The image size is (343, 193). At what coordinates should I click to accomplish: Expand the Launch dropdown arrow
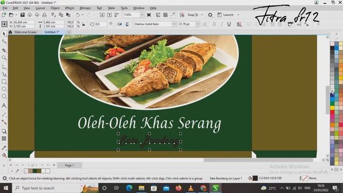pos(238,15)
